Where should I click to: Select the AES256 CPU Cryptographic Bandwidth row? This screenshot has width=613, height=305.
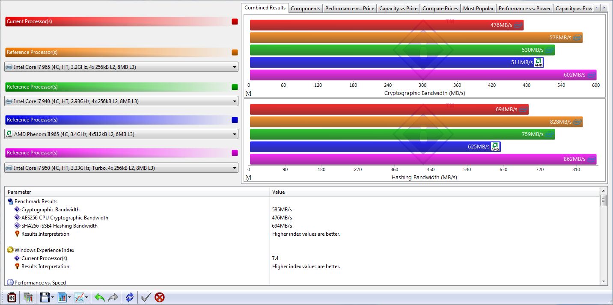[302, 218]
